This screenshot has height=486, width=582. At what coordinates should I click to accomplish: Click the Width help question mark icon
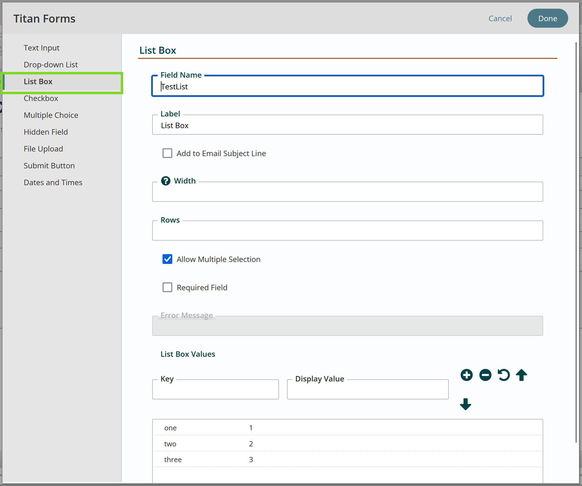pos(166,181)
